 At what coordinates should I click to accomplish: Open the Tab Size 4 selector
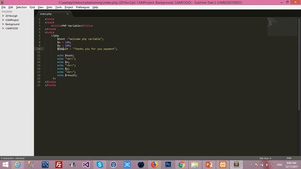point(265,158)
